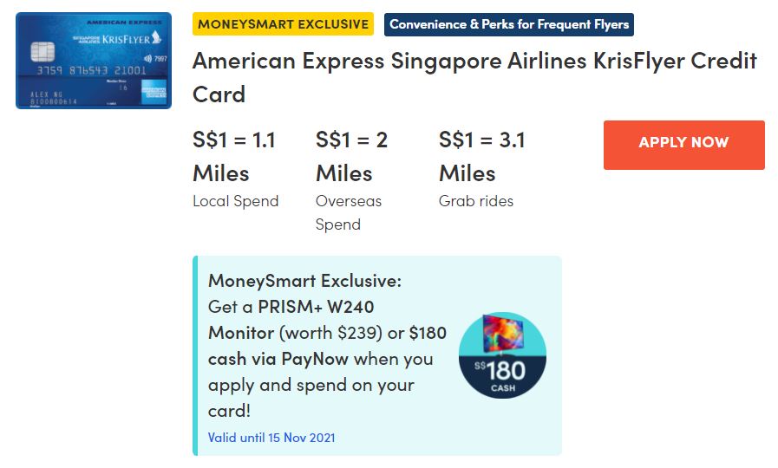Click the Overseas Spend label

pyautogui.click(x=349, y=212)
